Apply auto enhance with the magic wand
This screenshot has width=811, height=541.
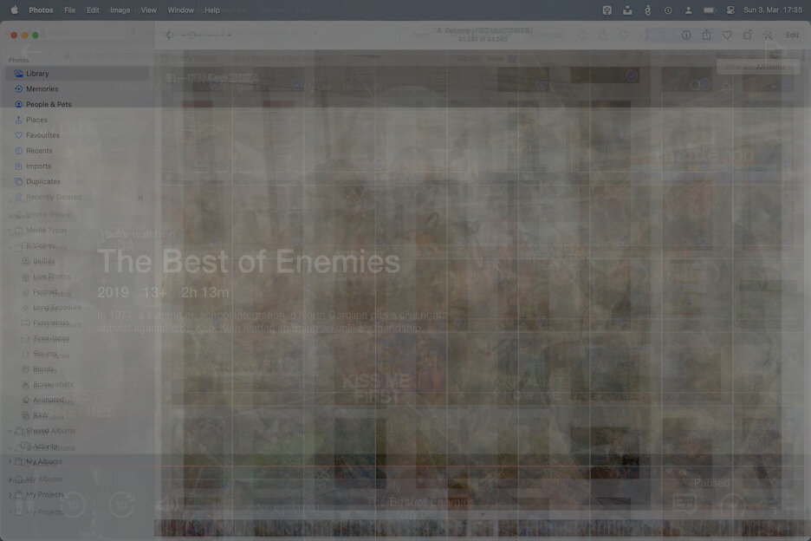click(x=768, y=36)
